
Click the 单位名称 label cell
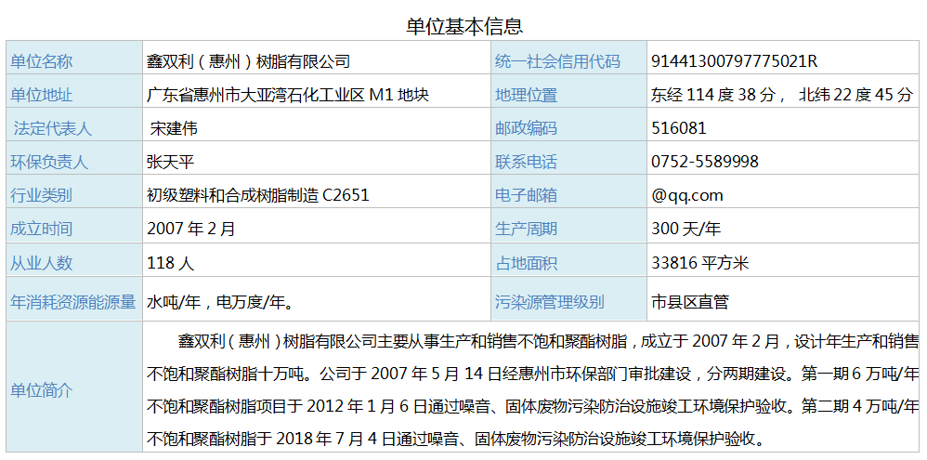point(41,61)
